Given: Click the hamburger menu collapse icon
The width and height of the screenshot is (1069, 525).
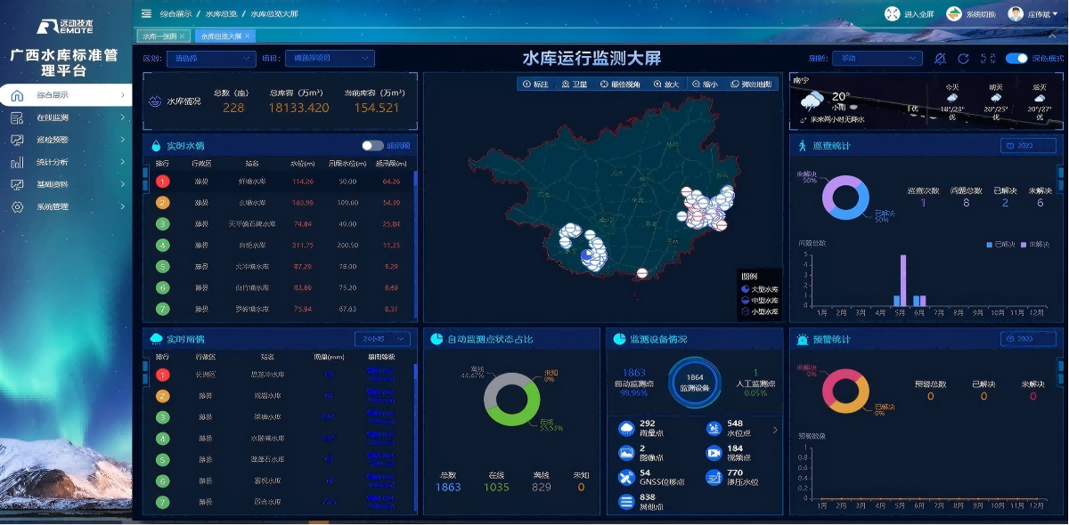Looking at the screenshot, I should pos(146,13).
